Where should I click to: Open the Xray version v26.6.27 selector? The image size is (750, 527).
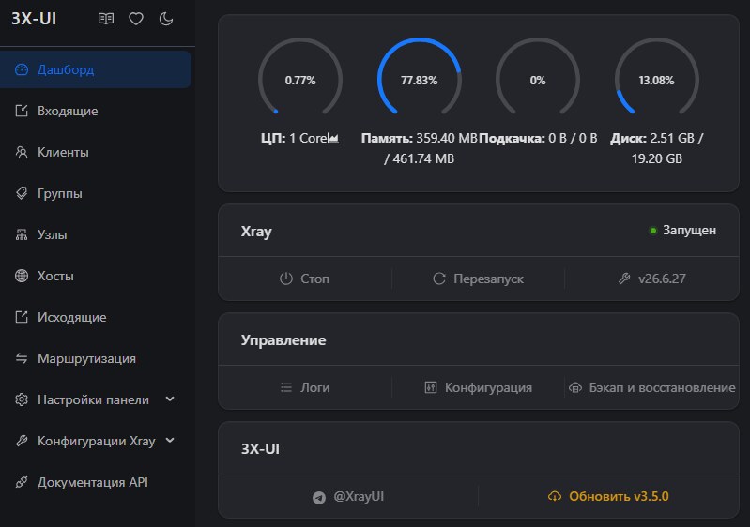pos(652,279)
